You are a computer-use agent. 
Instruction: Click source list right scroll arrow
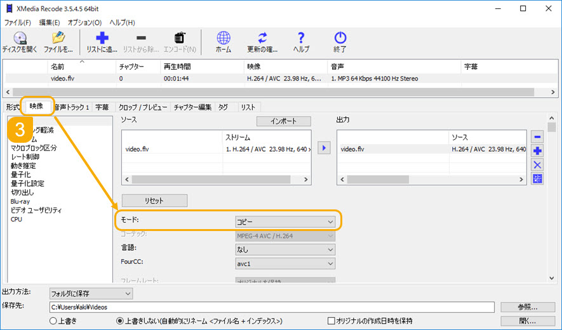click(x=305, y=179)
